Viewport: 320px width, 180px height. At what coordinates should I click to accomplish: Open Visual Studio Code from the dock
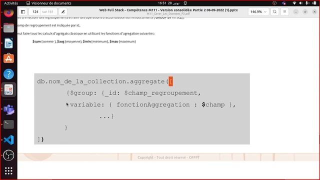point(8,140)
